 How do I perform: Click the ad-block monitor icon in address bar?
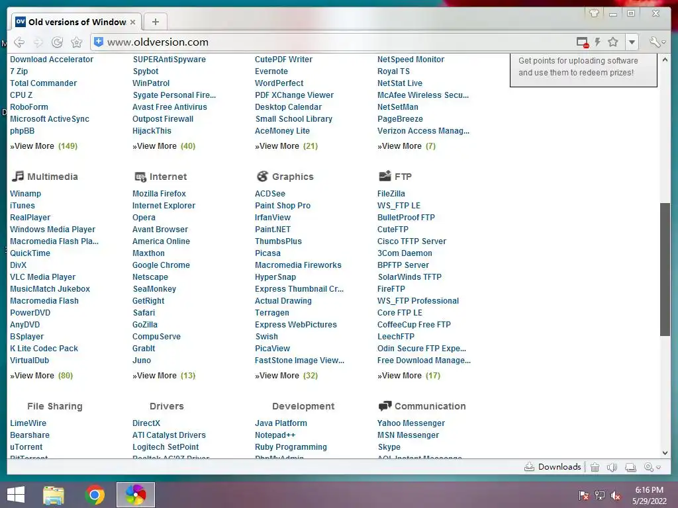coord(583,42)
